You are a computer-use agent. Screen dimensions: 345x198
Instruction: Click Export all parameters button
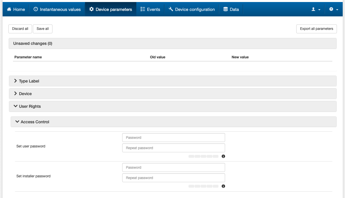[316, 29]
